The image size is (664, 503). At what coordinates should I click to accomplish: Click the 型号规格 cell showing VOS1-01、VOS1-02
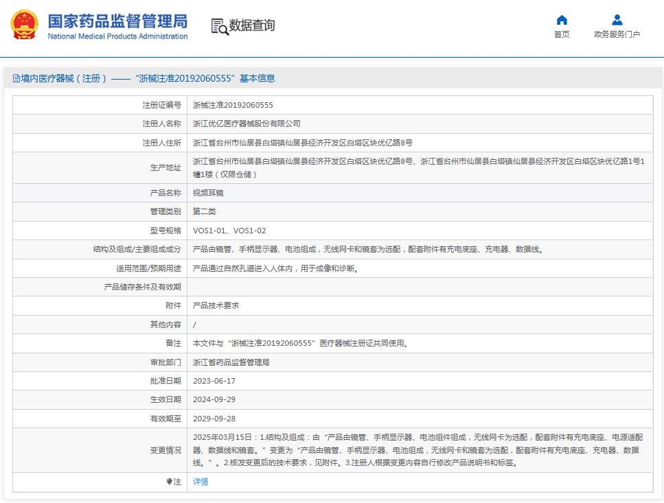tap(225, 230)
